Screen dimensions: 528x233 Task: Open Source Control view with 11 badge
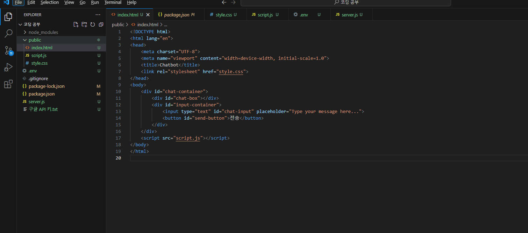click(8, 50)
